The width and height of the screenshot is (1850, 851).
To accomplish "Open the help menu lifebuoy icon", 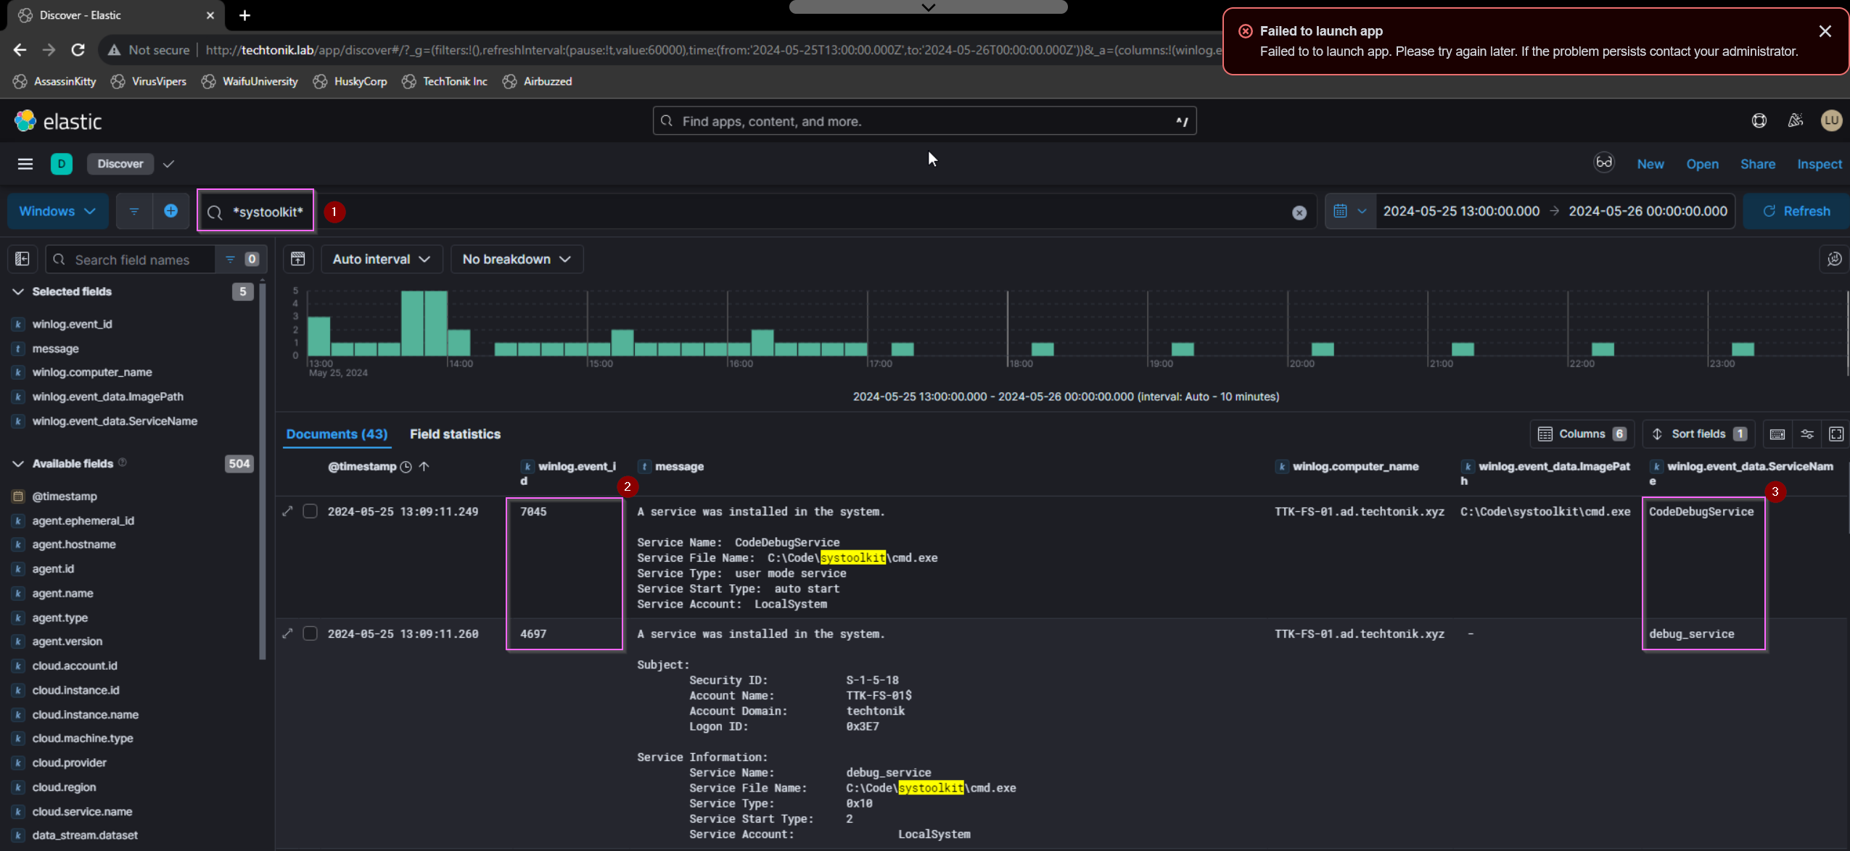I will click(x=1759, y=121).
